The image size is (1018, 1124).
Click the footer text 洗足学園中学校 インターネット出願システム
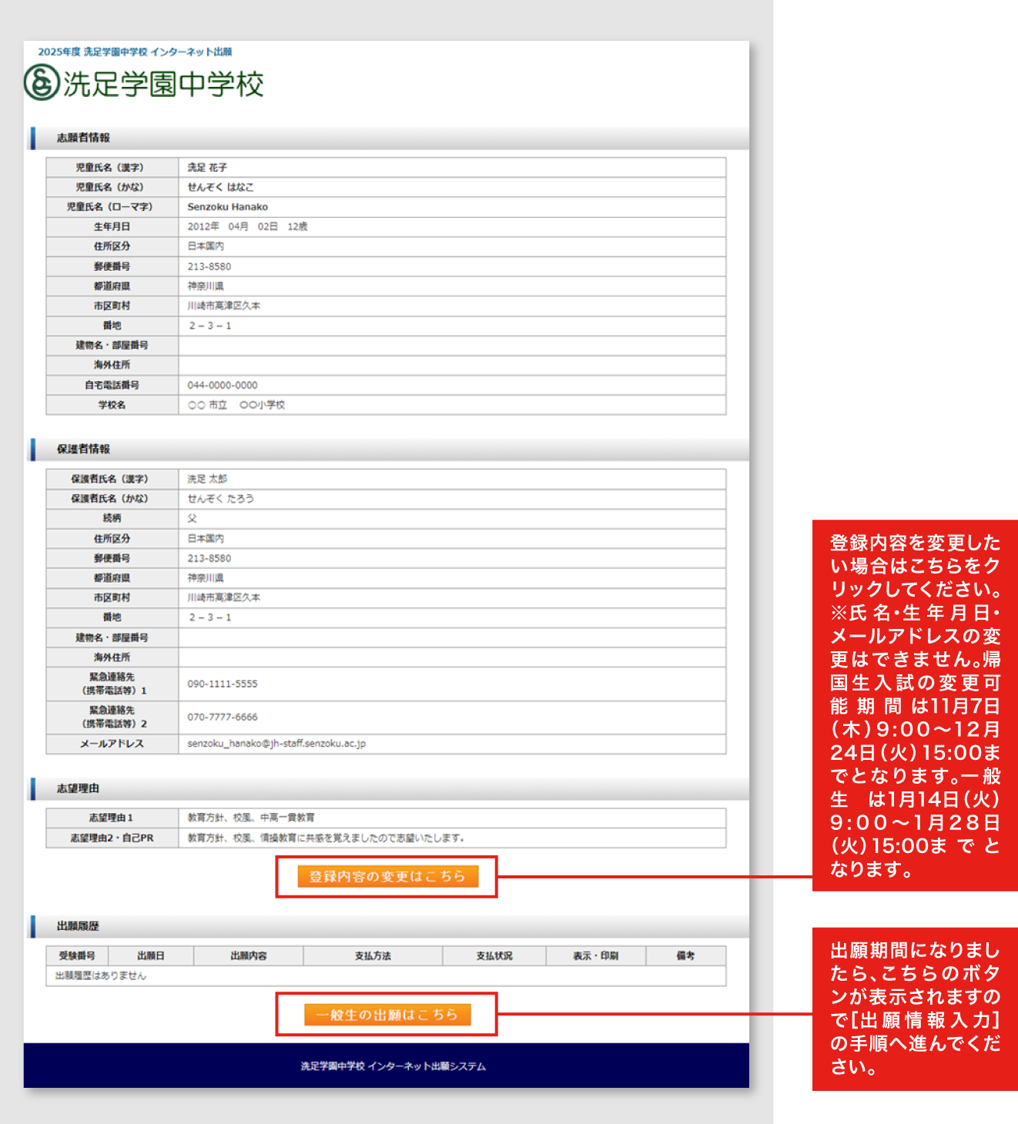click(x=393, y=1066)
